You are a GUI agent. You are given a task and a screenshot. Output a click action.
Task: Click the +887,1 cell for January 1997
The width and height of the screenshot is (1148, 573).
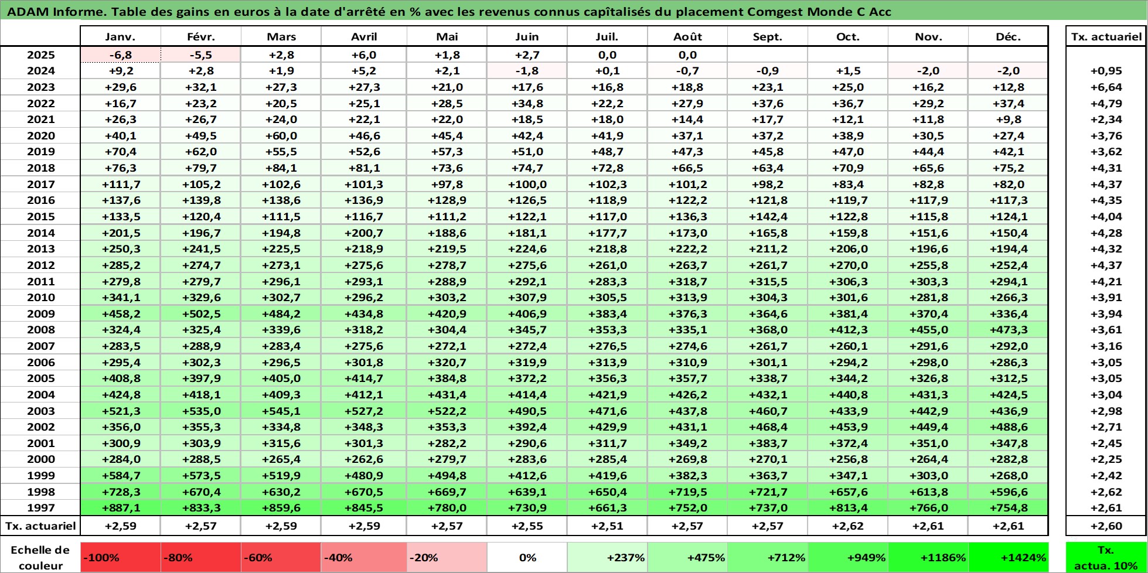click(x=121, y=508)
